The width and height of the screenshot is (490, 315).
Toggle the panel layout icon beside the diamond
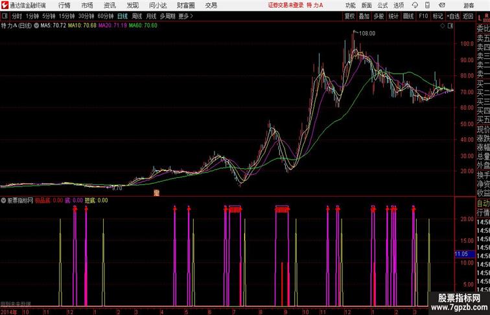point(450,26)
